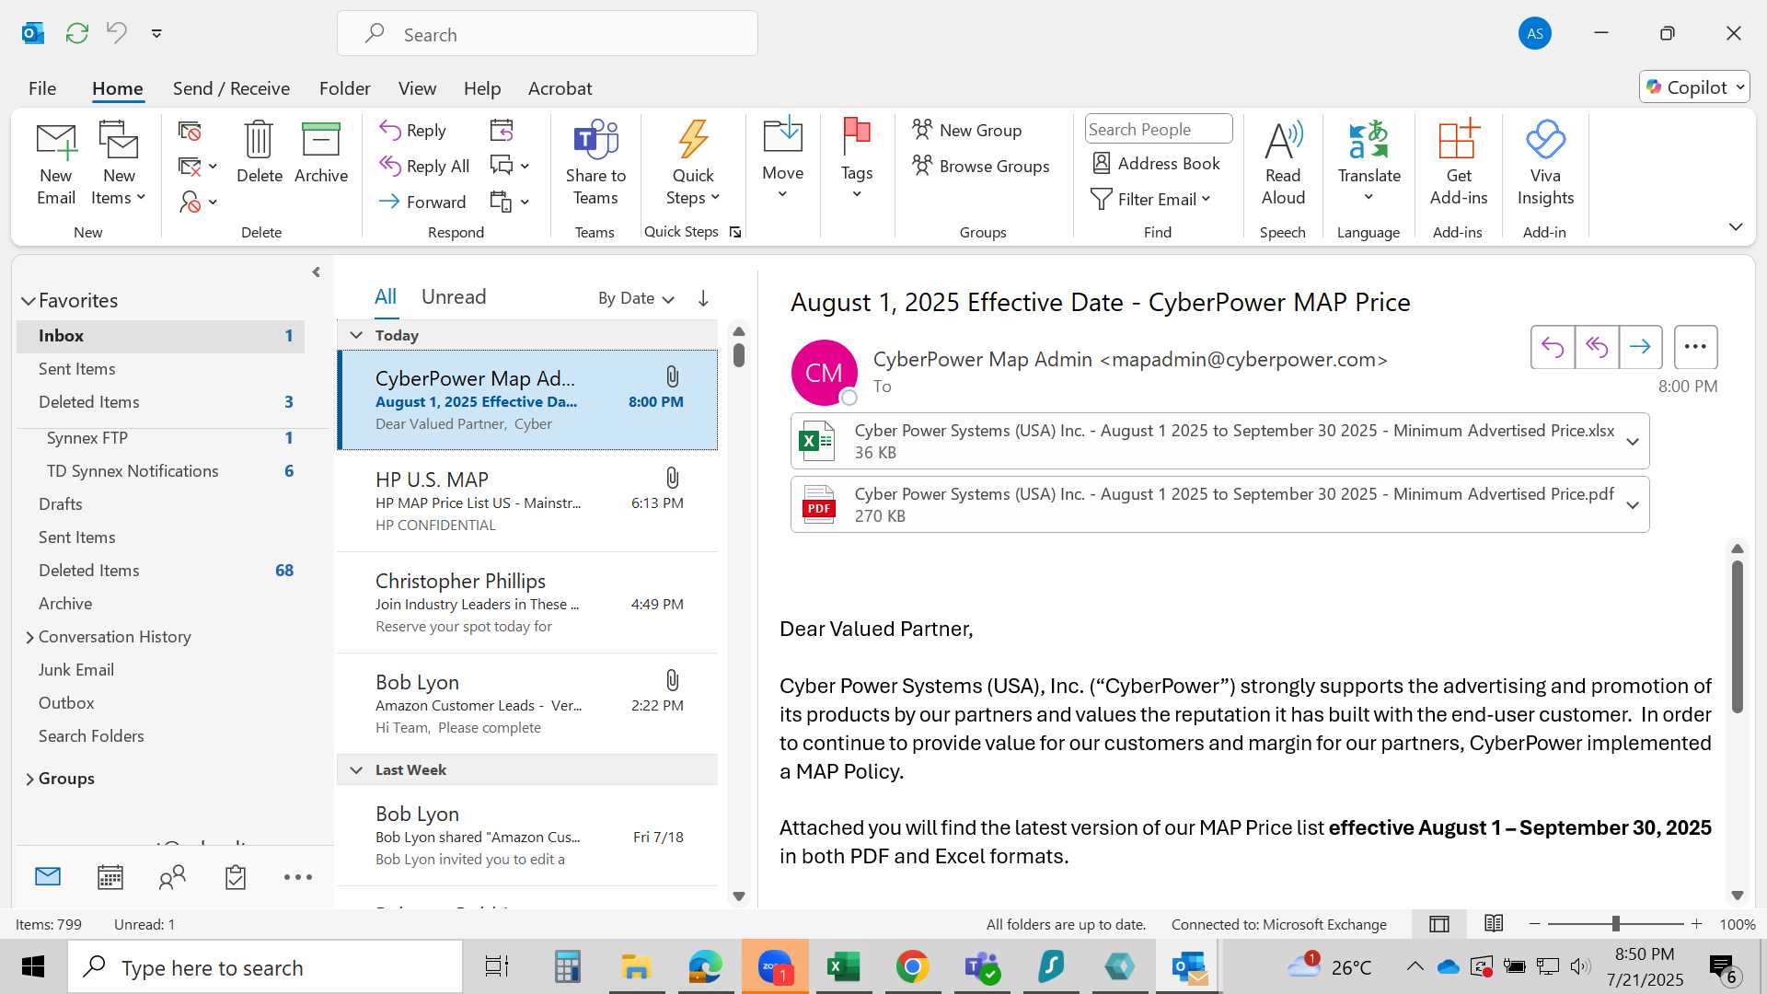Reverse sort order arrow in message list
Screen dimensions: 1767x994
pos(703,298)
